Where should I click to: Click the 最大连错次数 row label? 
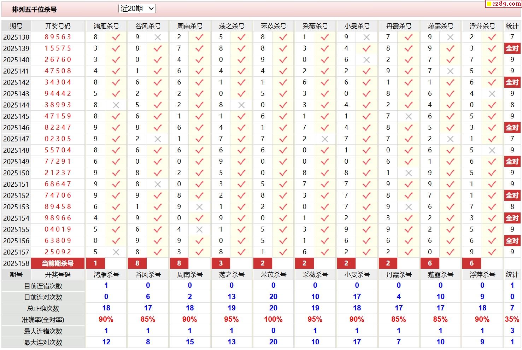click(43, 331)
